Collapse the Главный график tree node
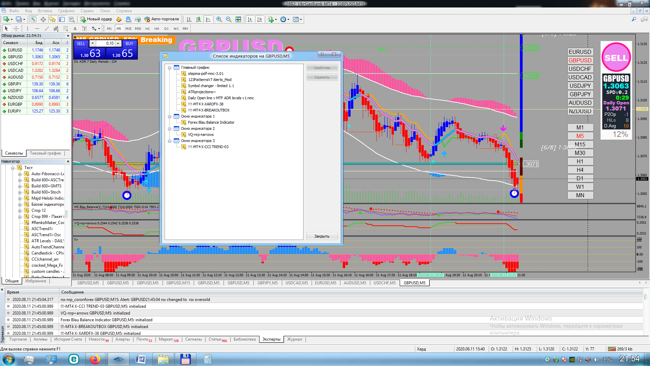The width and height of the screenshot is (650, 366). 170,68
